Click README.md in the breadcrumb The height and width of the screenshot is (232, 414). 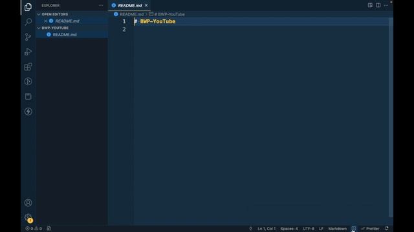click(x=131, y=14)
